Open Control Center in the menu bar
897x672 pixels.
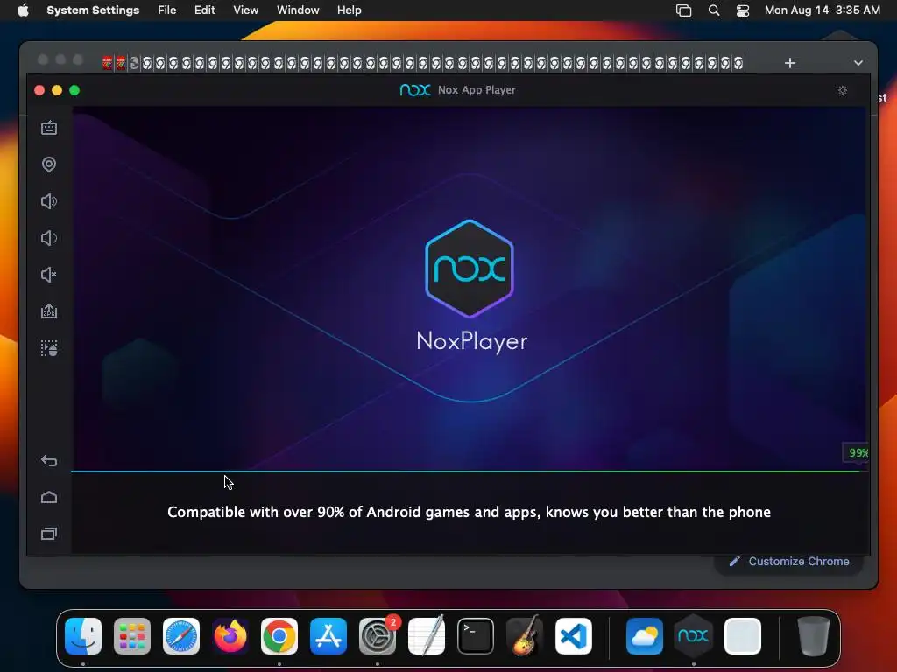pyautogui.click(x=743, y=10)
